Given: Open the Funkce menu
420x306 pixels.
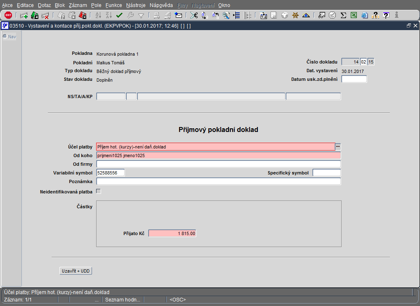Looking at the screenshot, I should 113,5.
